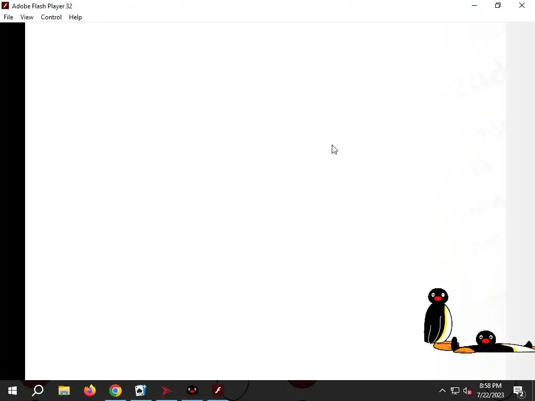
Task: Switch to the penguin app in taskbar
Action: (x=192, y=391)
